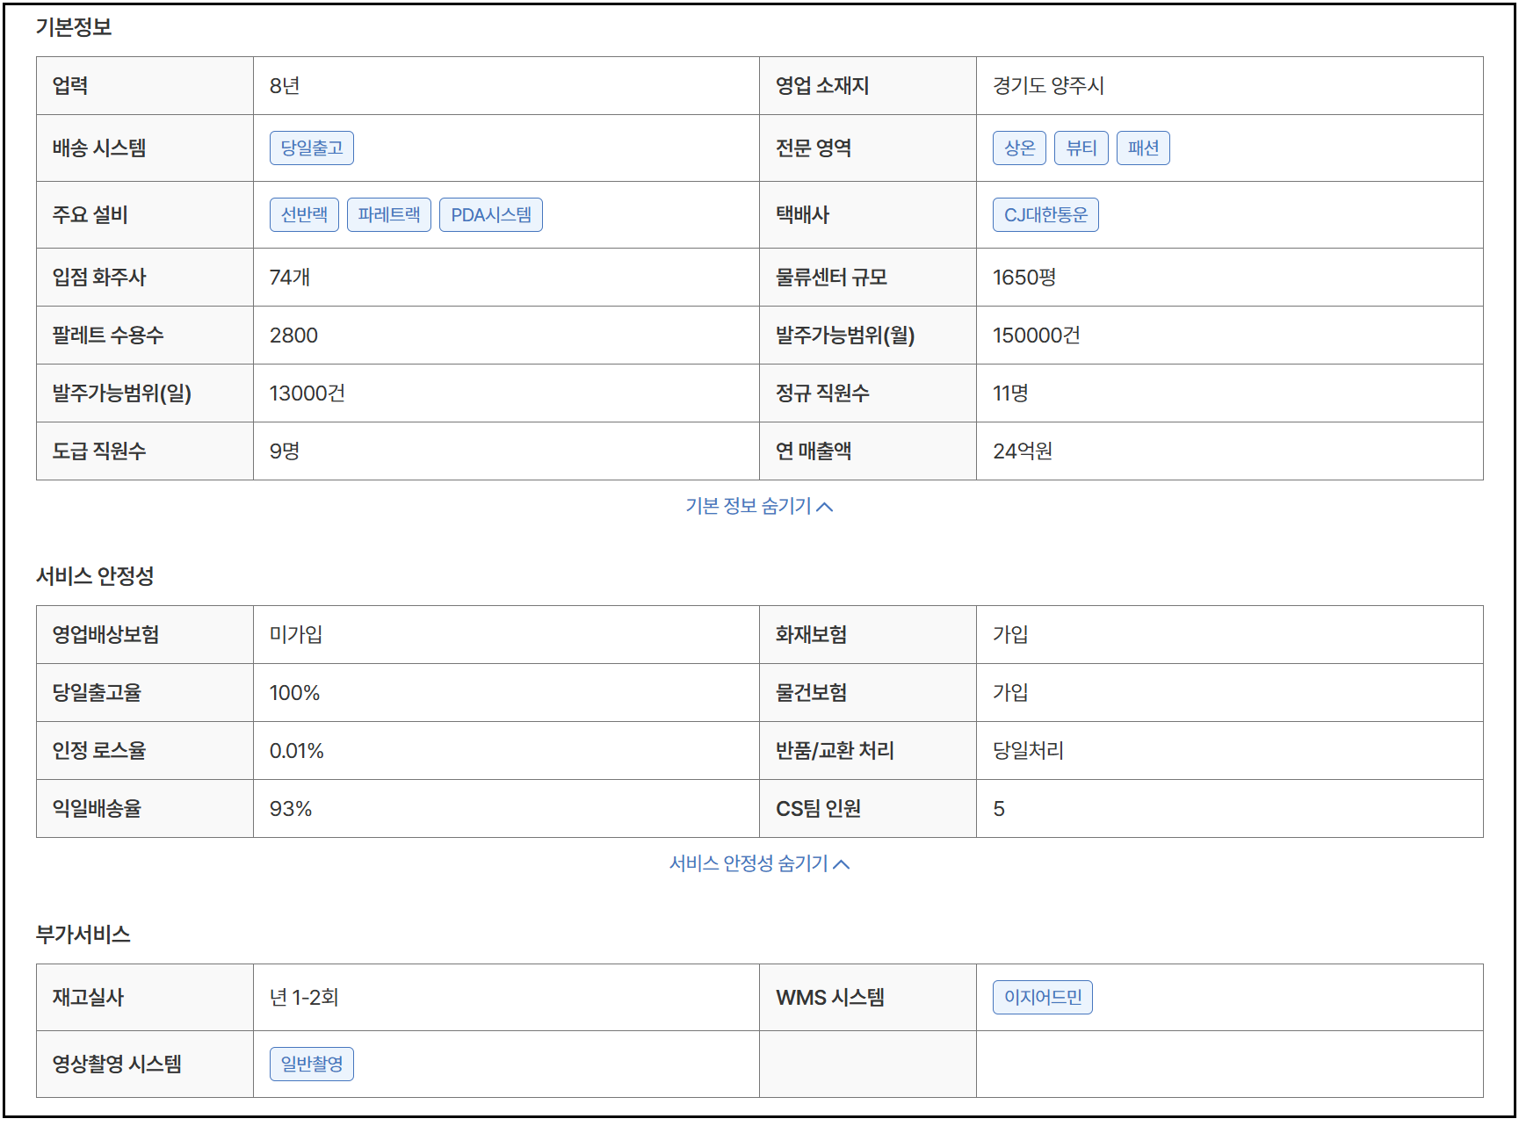Click the CS팀 인원 label
This screenshot has width=1519, height=1126.
coord(818,808)
